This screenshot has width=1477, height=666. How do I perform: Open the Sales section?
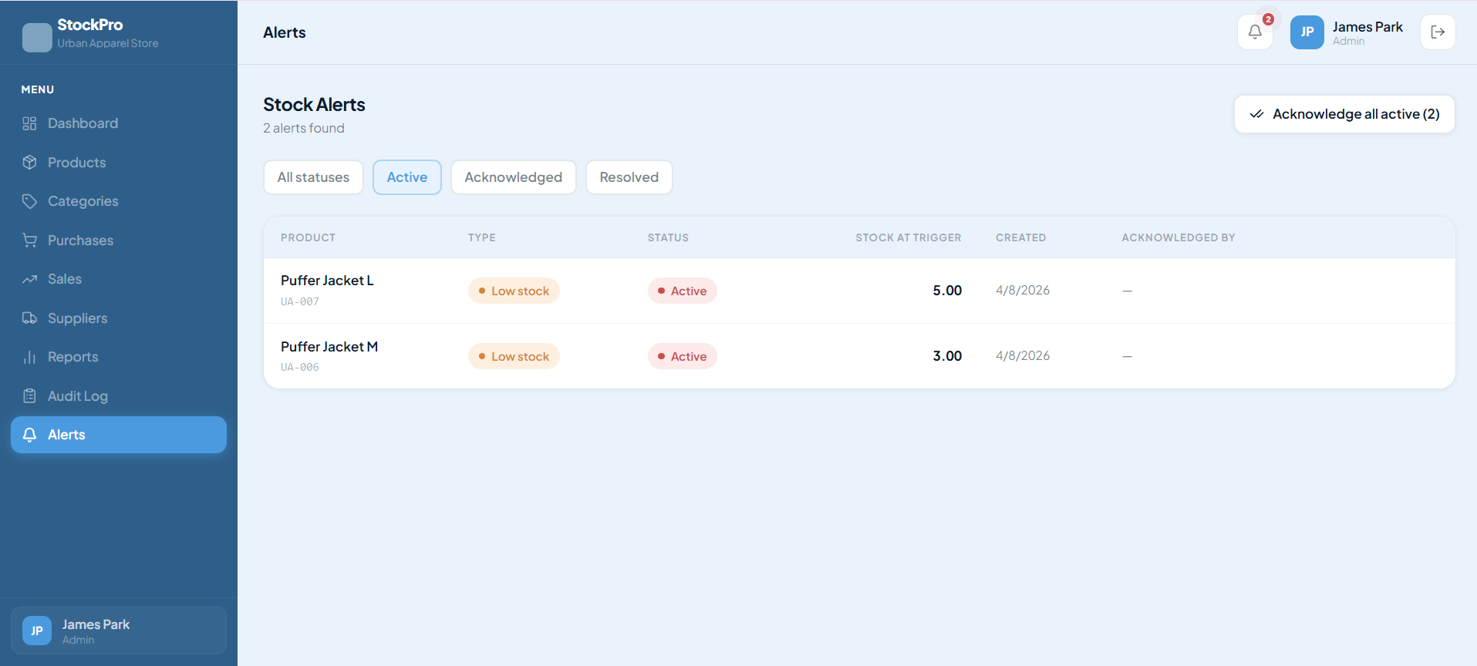tap(64, 279)
